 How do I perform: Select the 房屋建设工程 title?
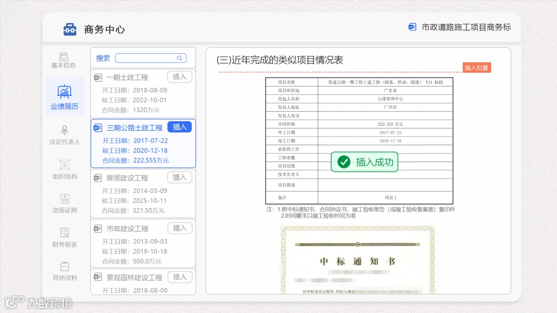(127, 178)
